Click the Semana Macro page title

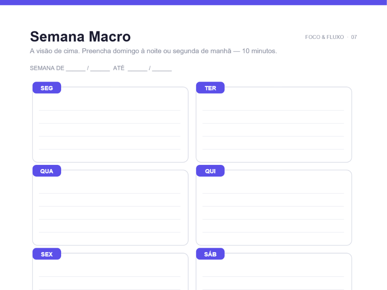coord(80,36)
